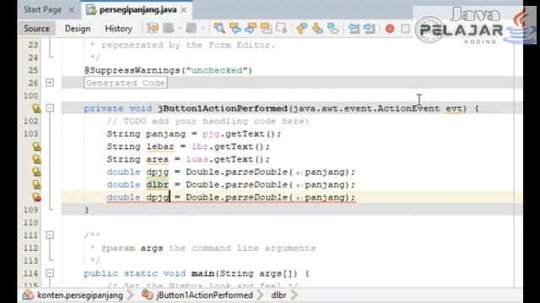Click the @SuppressWarnings annotation
The width and height of the screenshot is (540, 303).
pyautogui.click(x=132, y=71)
